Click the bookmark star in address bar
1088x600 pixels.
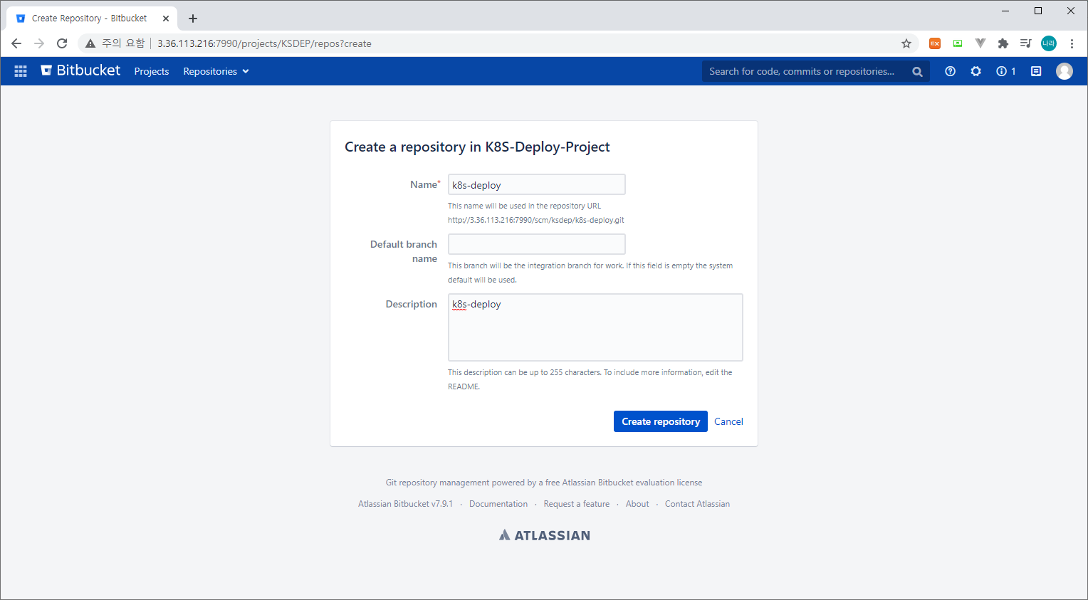point(906,43)
